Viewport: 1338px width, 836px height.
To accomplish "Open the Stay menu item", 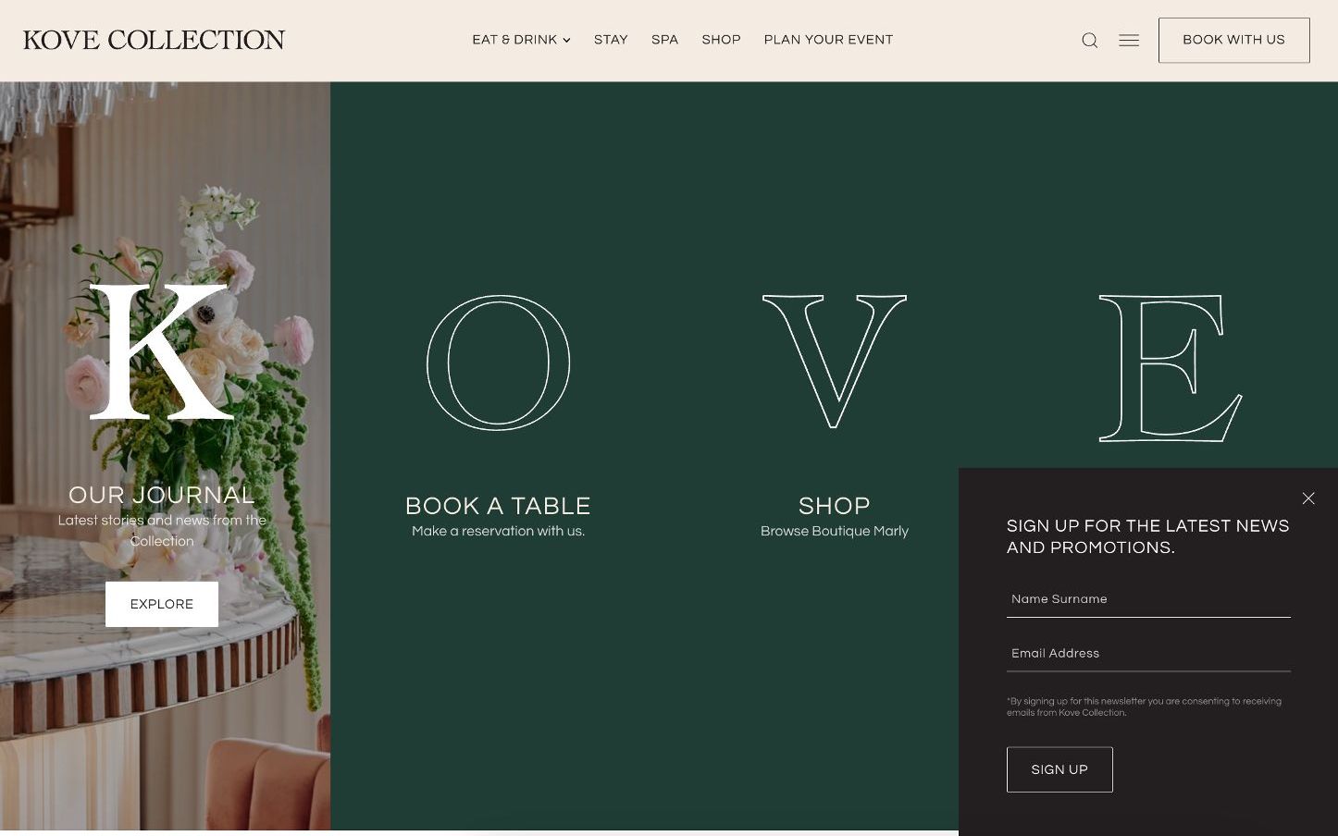I will pos(611,40).
